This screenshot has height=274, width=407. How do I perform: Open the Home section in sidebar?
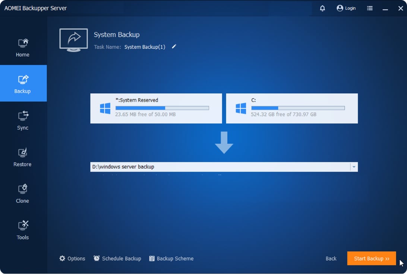[23, 47]
